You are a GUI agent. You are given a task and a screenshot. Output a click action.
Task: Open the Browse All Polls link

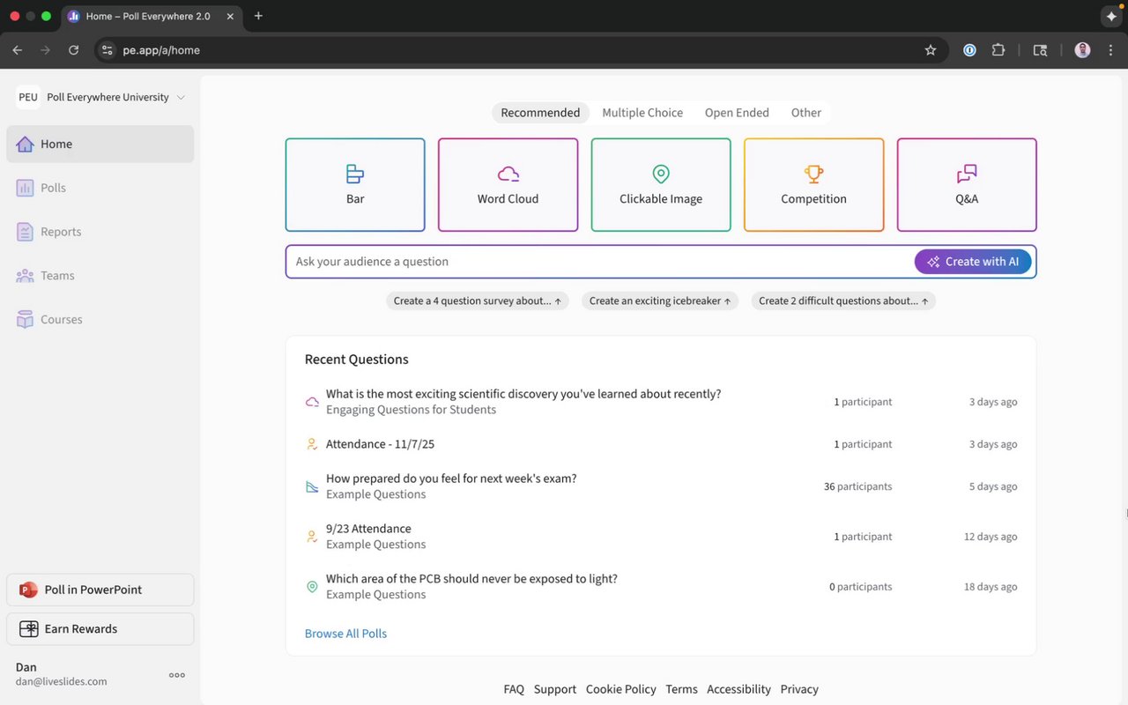[x=345, y=634]
